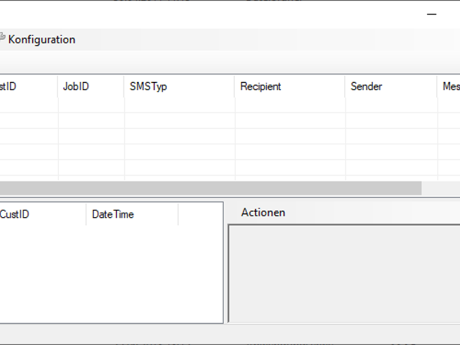The width and height of the screenshot is (460, 345).
Task: Click inside the empty Actionen panel
Action: 345,273
